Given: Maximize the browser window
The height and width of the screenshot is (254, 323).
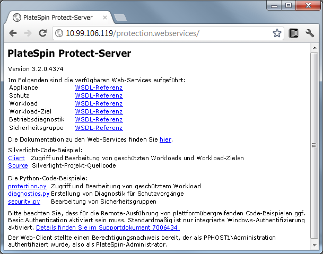Looking at the screenshot, I should [x=289, y=5].
